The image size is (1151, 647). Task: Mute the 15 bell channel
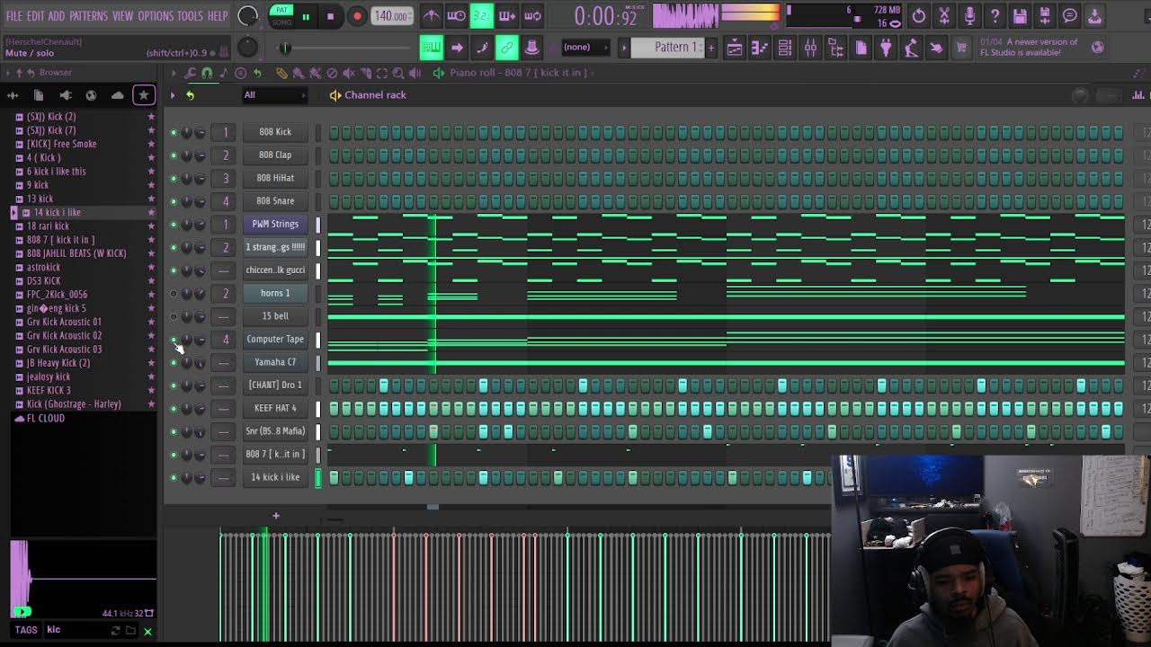coord(174,316)
